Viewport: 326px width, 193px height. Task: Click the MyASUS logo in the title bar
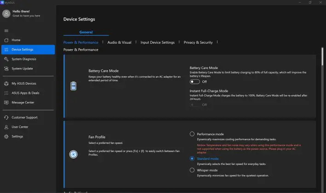pos(2,2)
